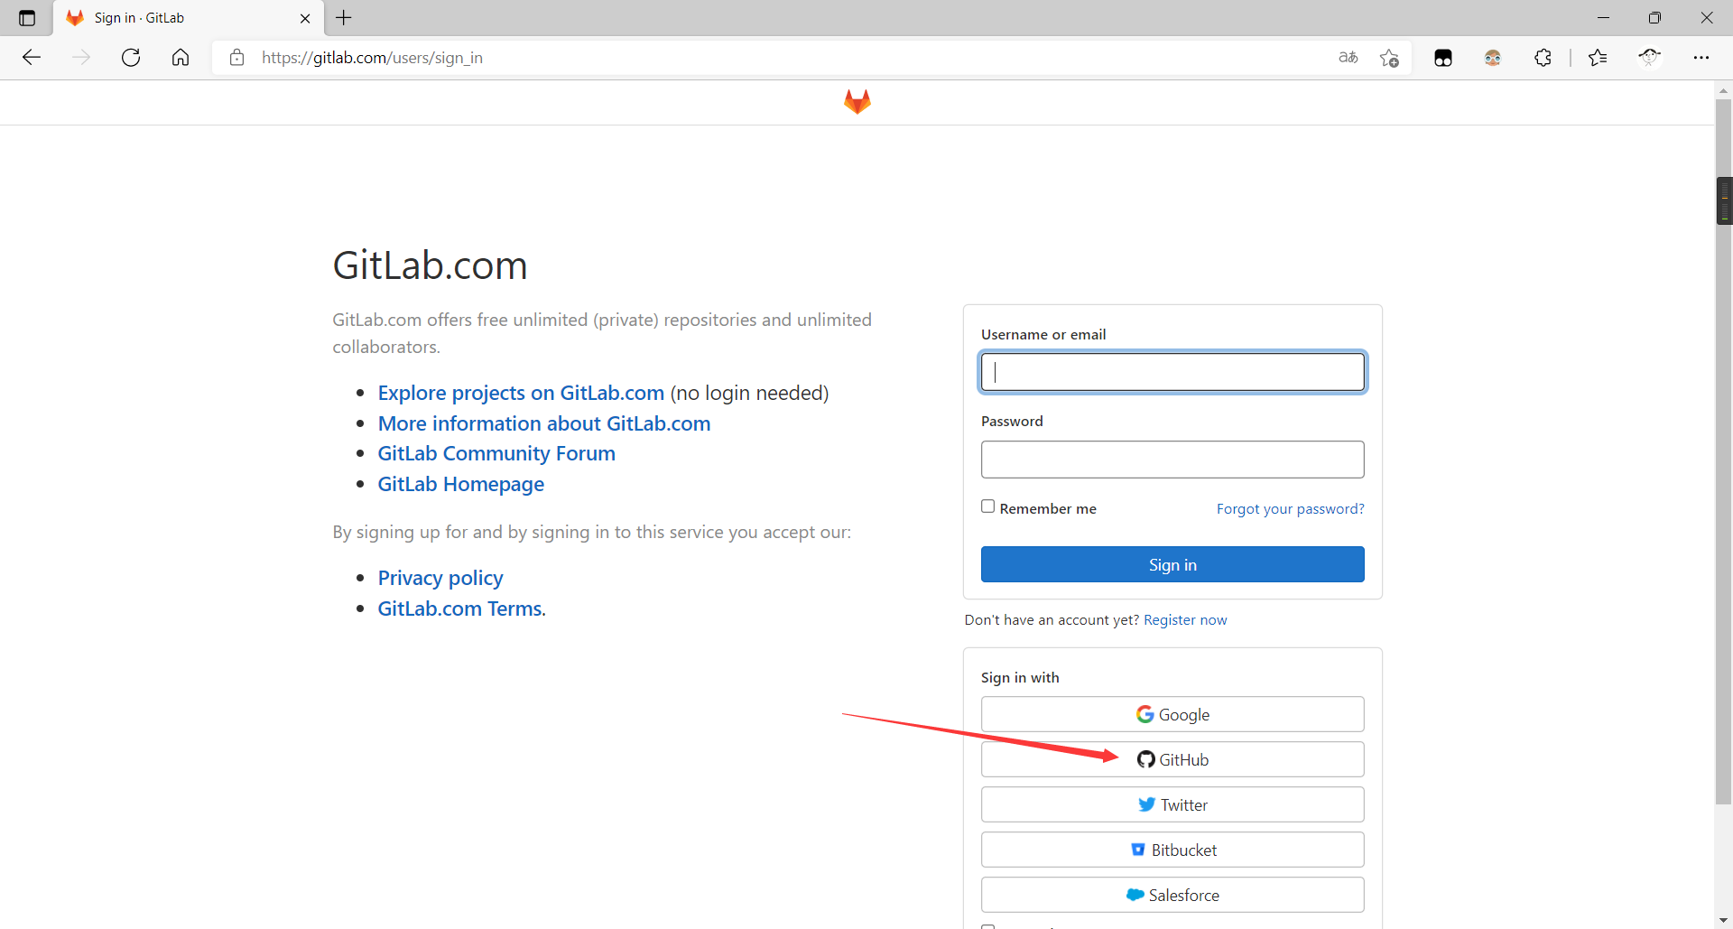Screen dimensions: 1733x929
Task: Sign in with Google
Action: [1172, 714]
